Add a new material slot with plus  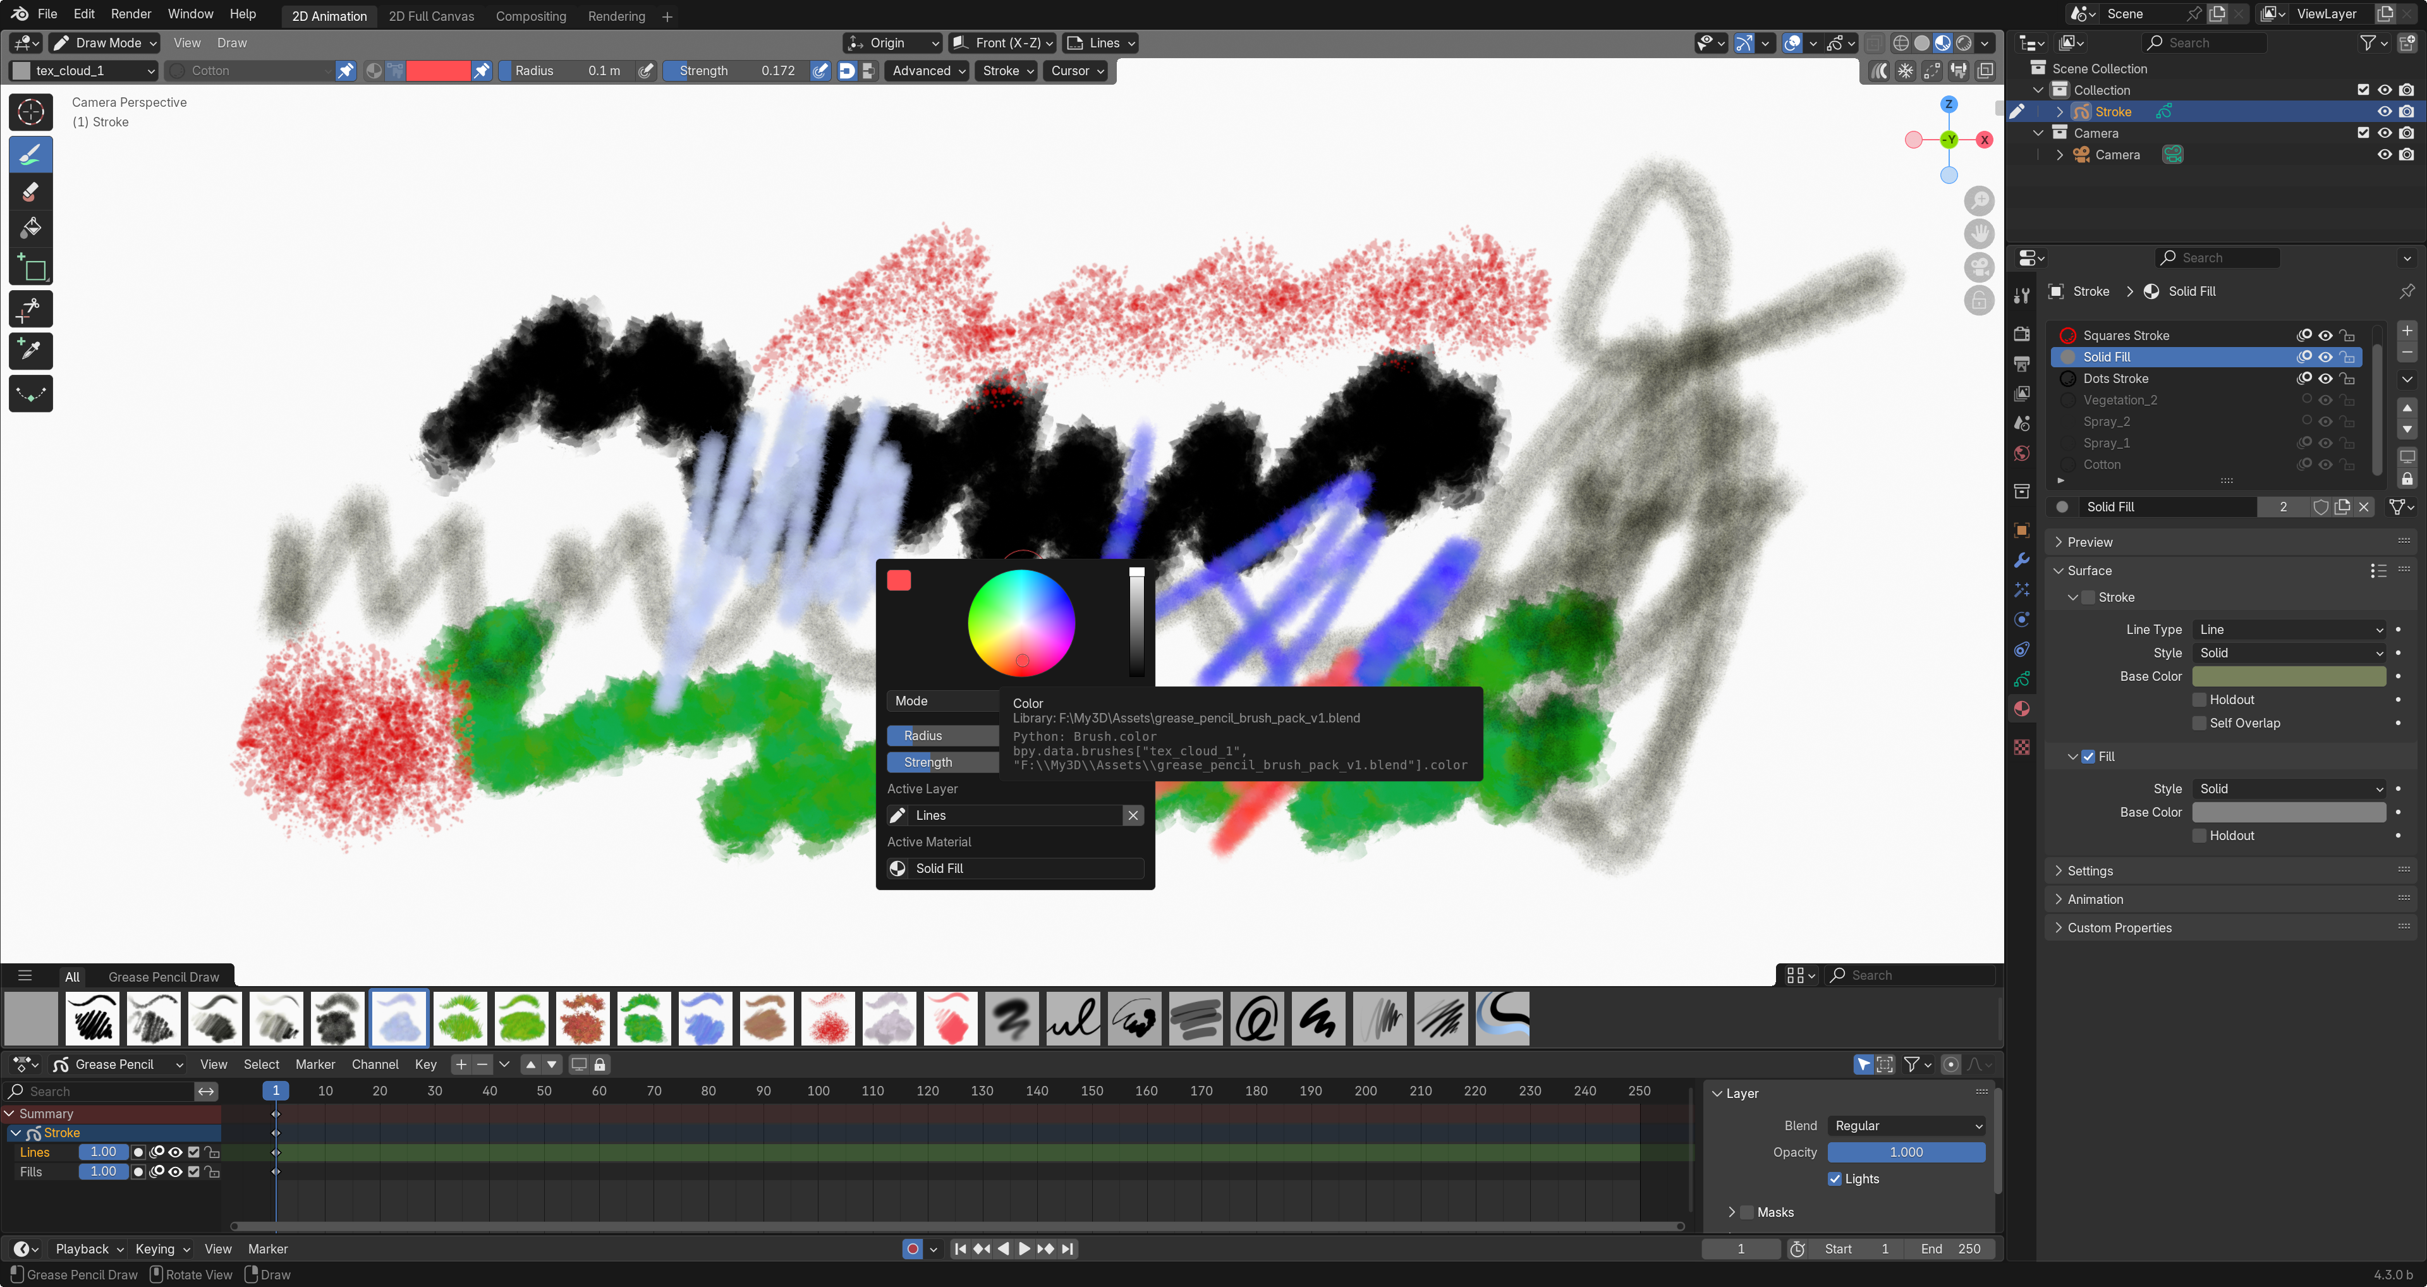point(2407,331)
